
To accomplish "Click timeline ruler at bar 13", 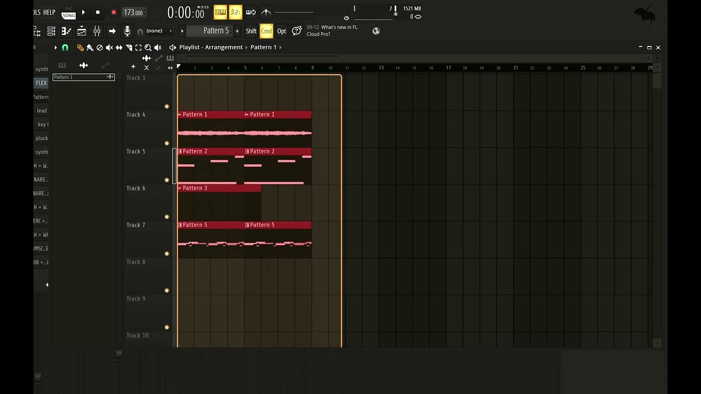I will coord(381,68).
